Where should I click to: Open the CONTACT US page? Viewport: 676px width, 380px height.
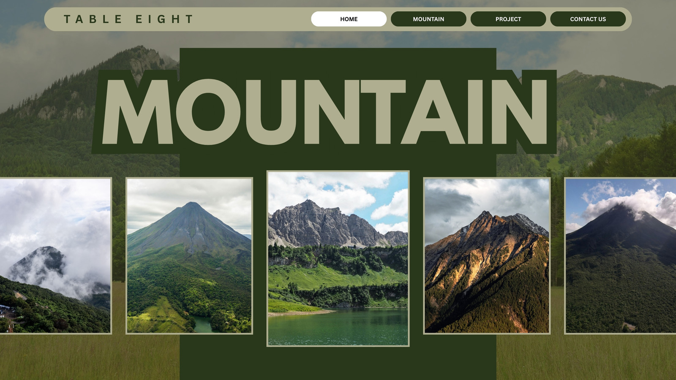coord(588,19)
